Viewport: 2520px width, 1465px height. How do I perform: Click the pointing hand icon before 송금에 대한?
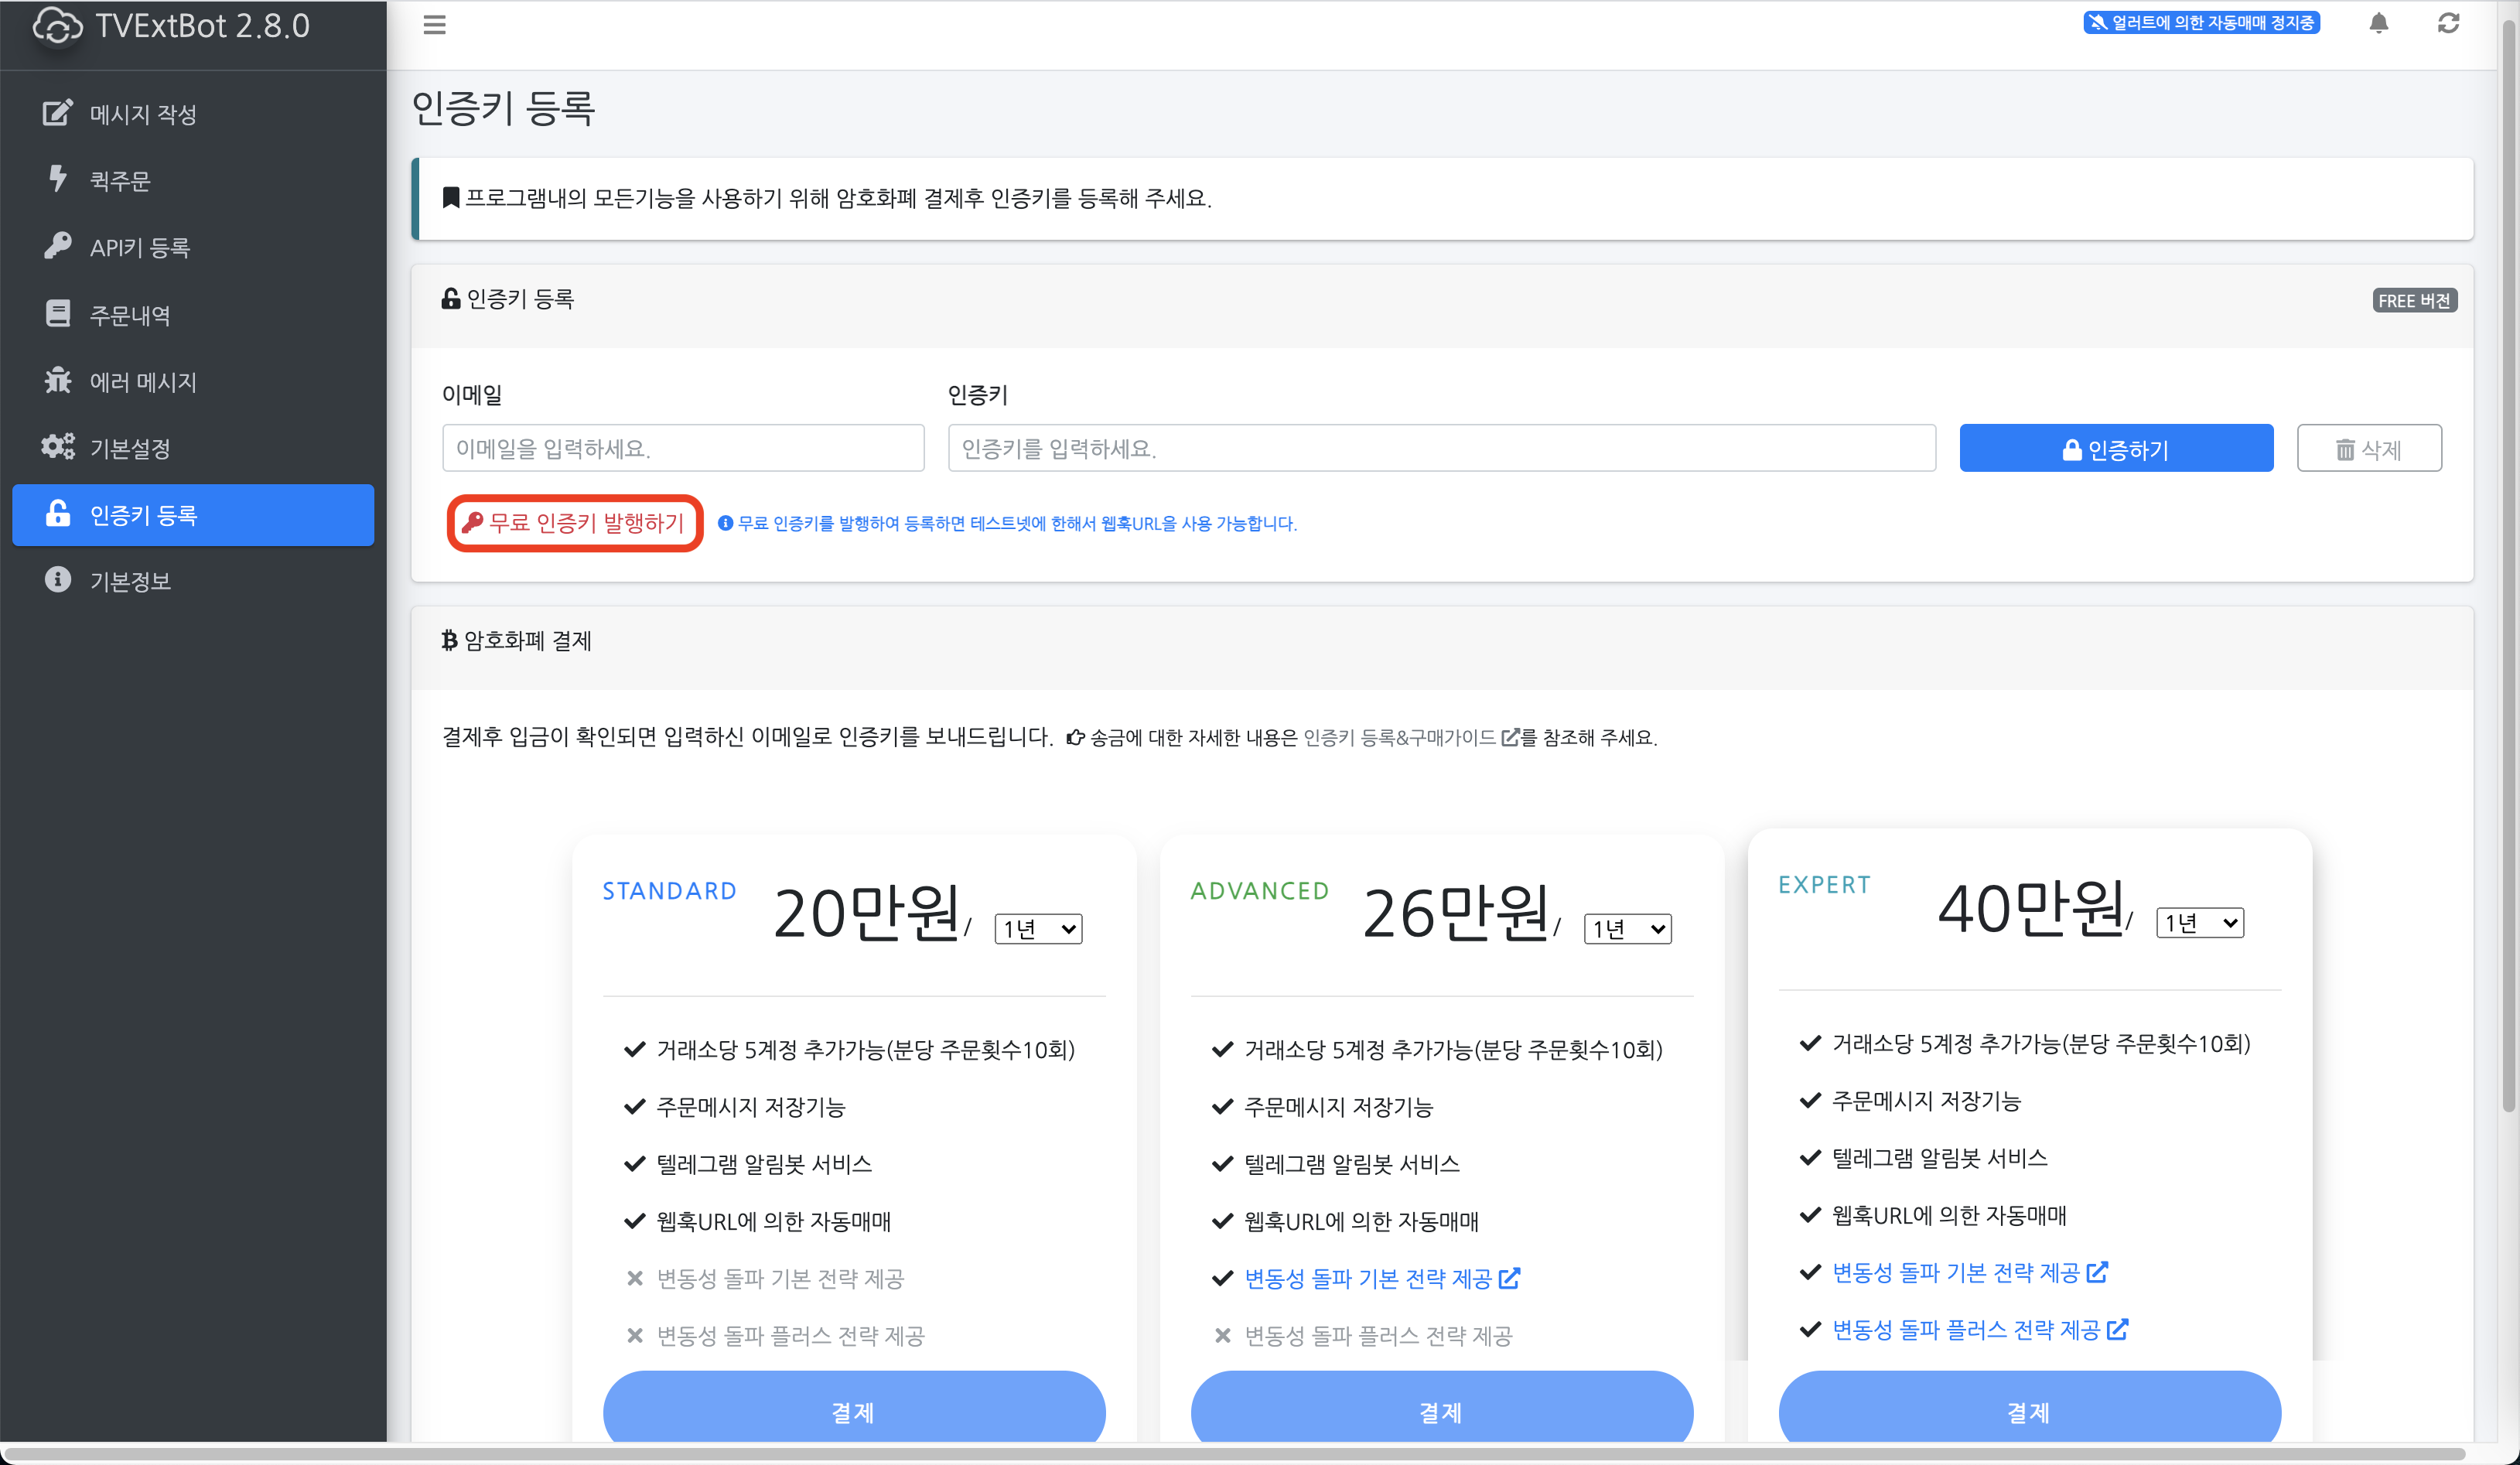point(1075,737)
